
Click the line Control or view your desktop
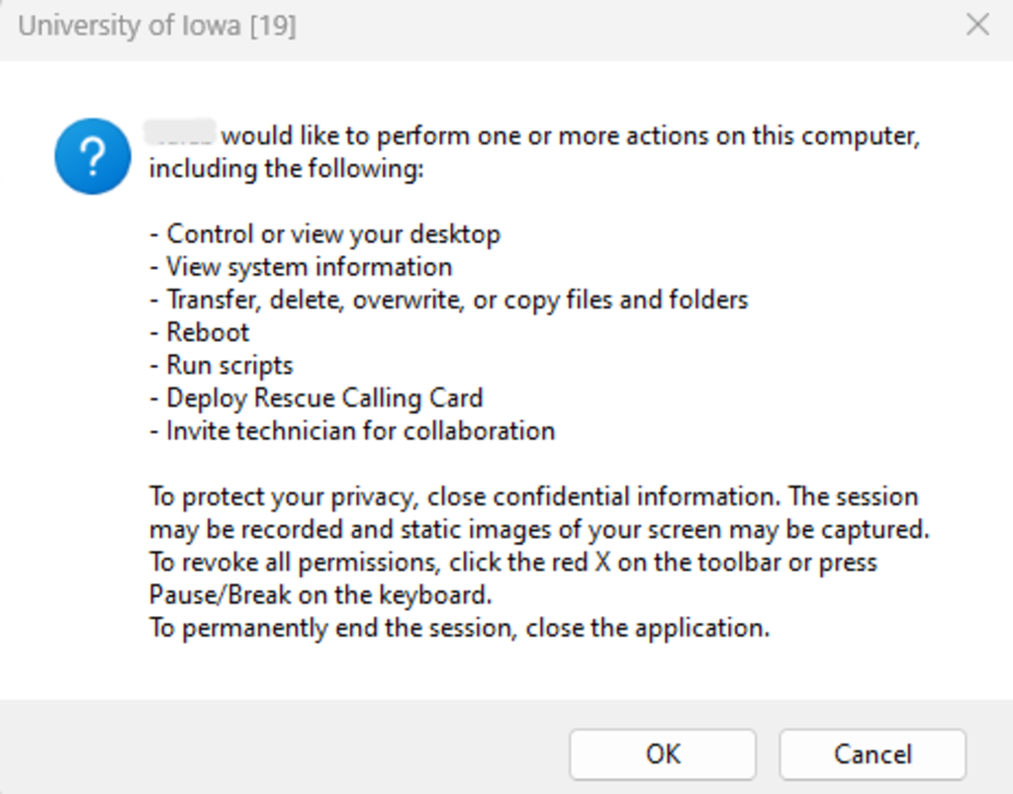point(333,234)
